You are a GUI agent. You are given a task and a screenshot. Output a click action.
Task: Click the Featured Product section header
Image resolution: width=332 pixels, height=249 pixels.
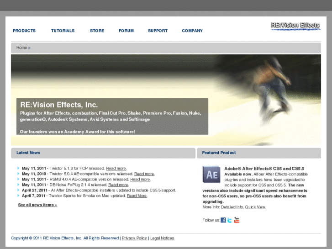pos(259,153)
